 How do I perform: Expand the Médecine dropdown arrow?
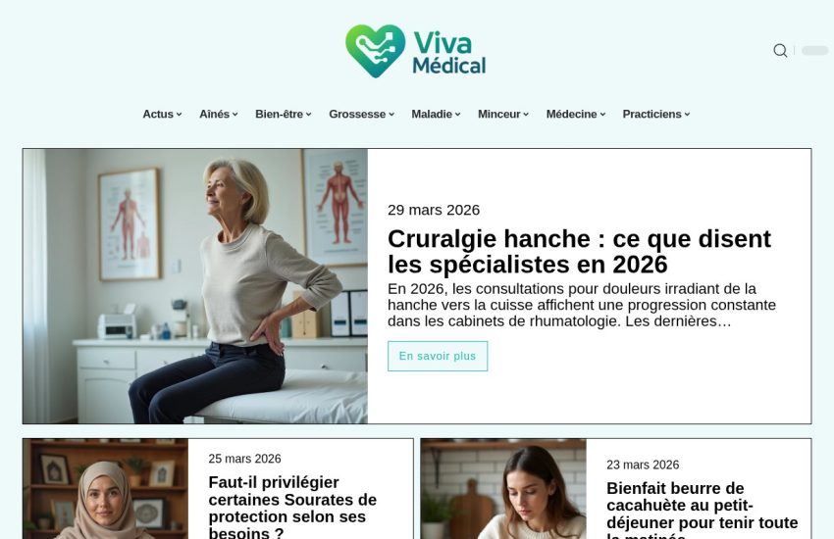[602, 115]
